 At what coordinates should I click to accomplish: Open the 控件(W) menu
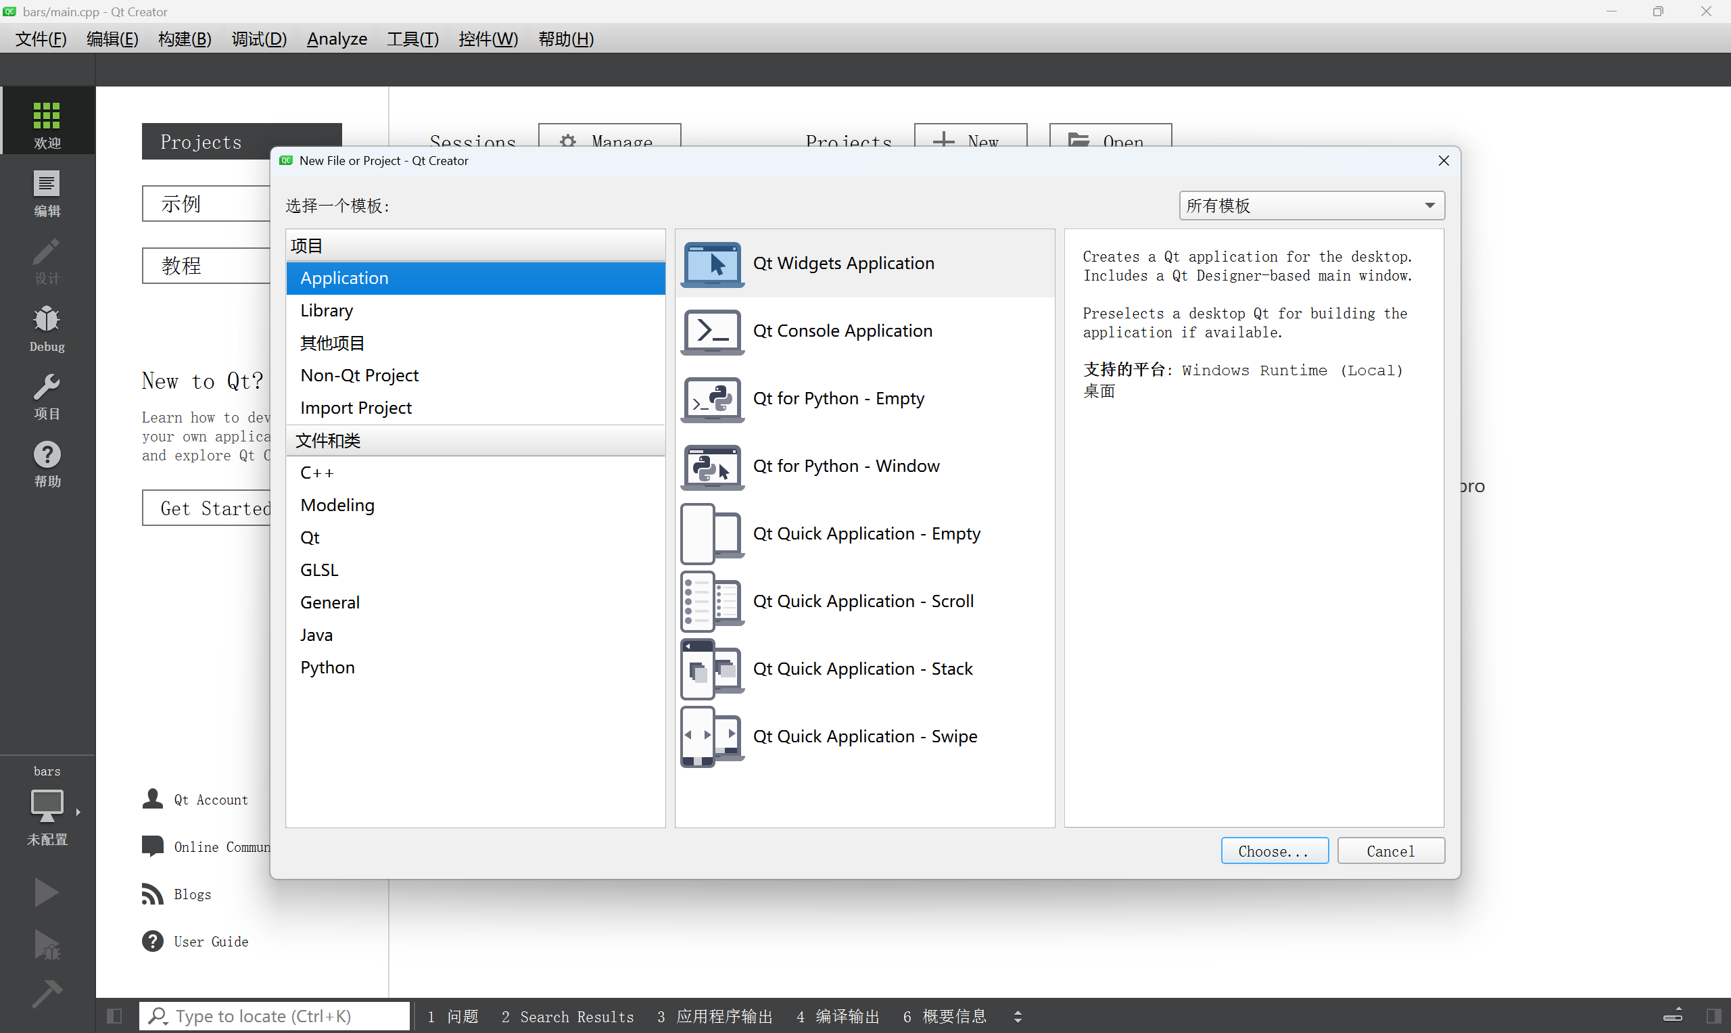[488, 39]
